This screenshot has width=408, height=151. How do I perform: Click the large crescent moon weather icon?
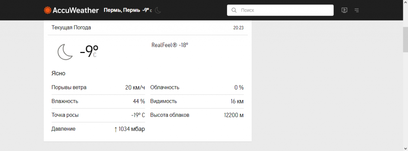pos(65,52)
